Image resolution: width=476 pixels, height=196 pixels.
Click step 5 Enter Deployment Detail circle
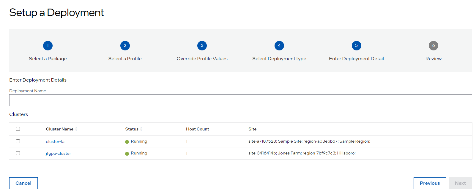[356, 46]
